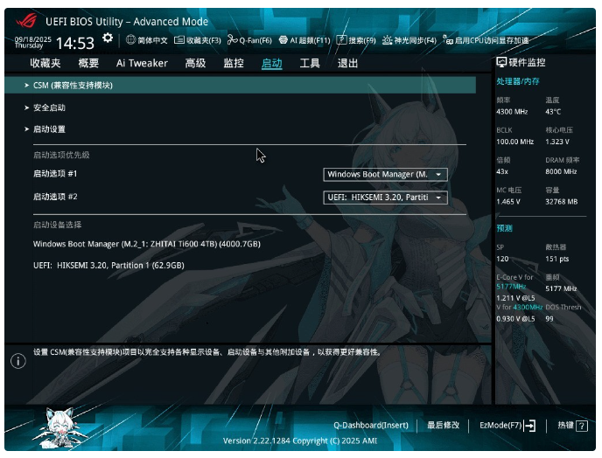The width and height of the screenshot is (602, 458).
Task: Click the ROG logo in the title bar
Action: 26,20
